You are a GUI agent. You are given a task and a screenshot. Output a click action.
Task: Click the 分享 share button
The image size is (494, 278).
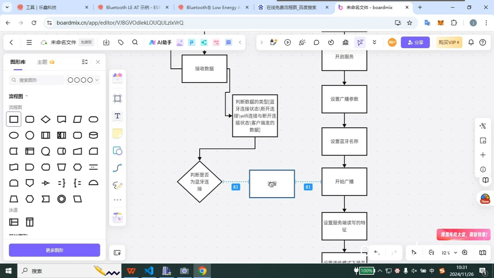415,42
